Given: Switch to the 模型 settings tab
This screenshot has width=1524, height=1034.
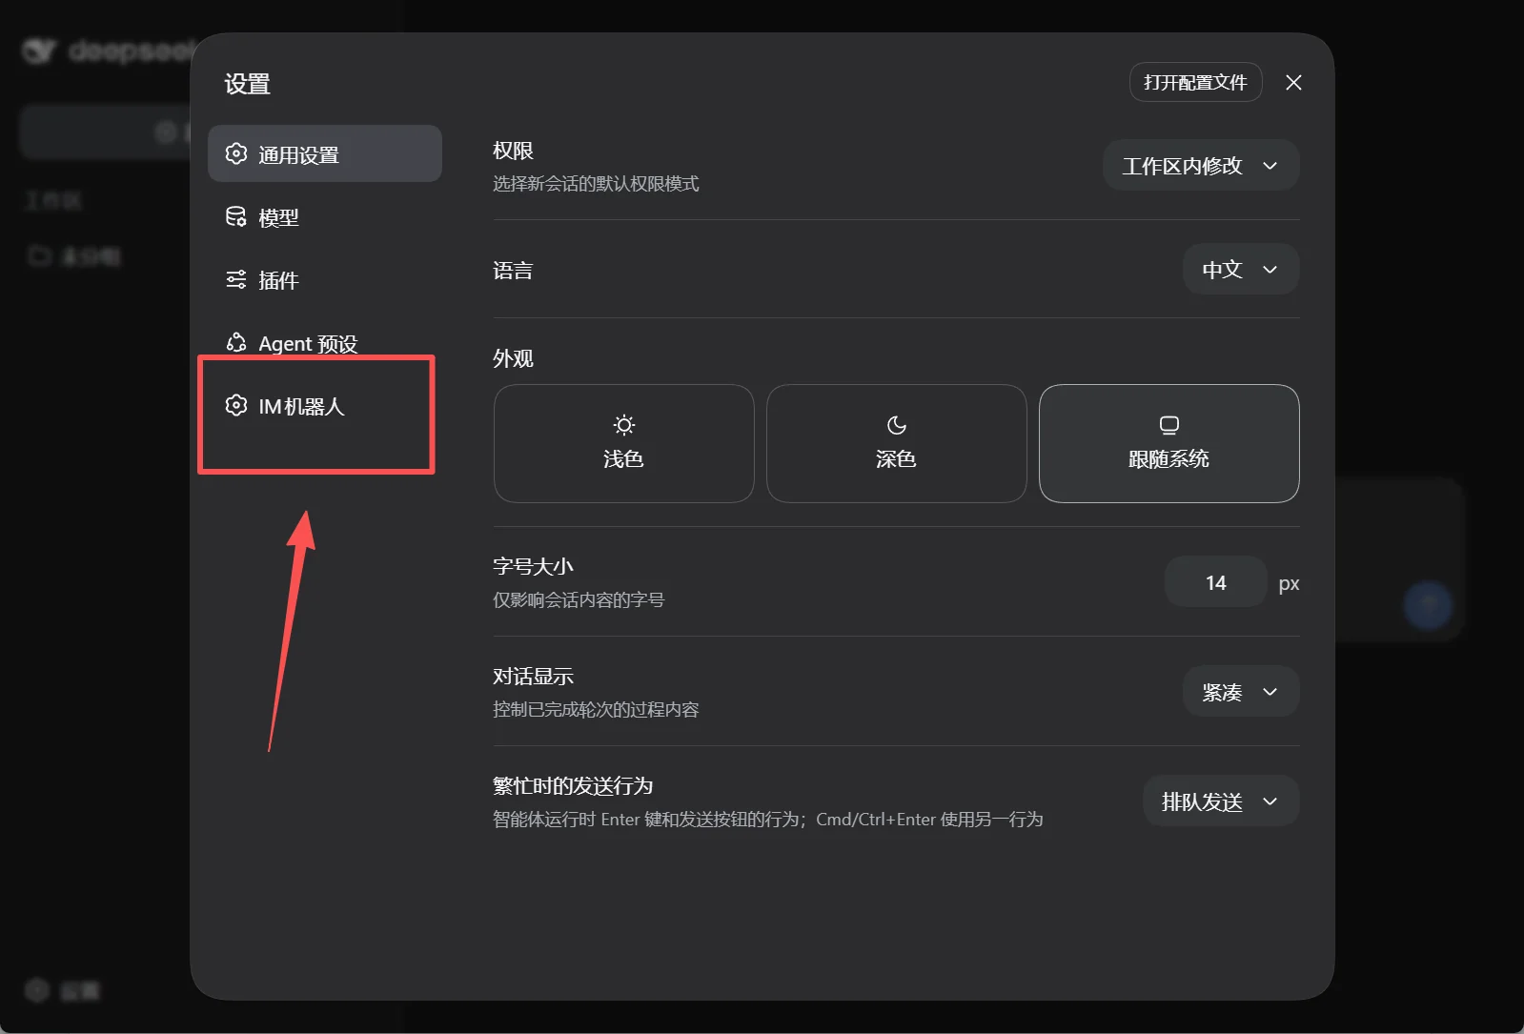Looking at the screenshot, I should click(x=324, y=216).
